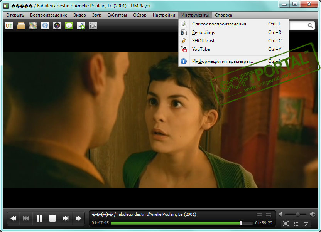Show the playlist panel via bottom list icon

296,224
